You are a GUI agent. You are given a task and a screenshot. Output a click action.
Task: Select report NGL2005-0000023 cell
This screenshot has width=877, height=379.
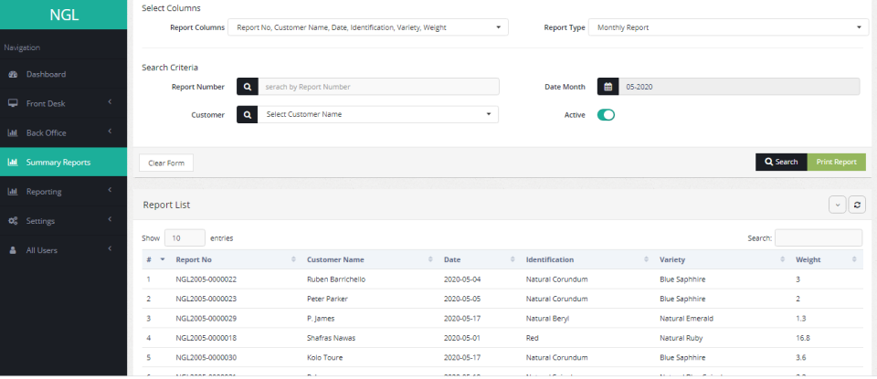[x=206, y=299]
